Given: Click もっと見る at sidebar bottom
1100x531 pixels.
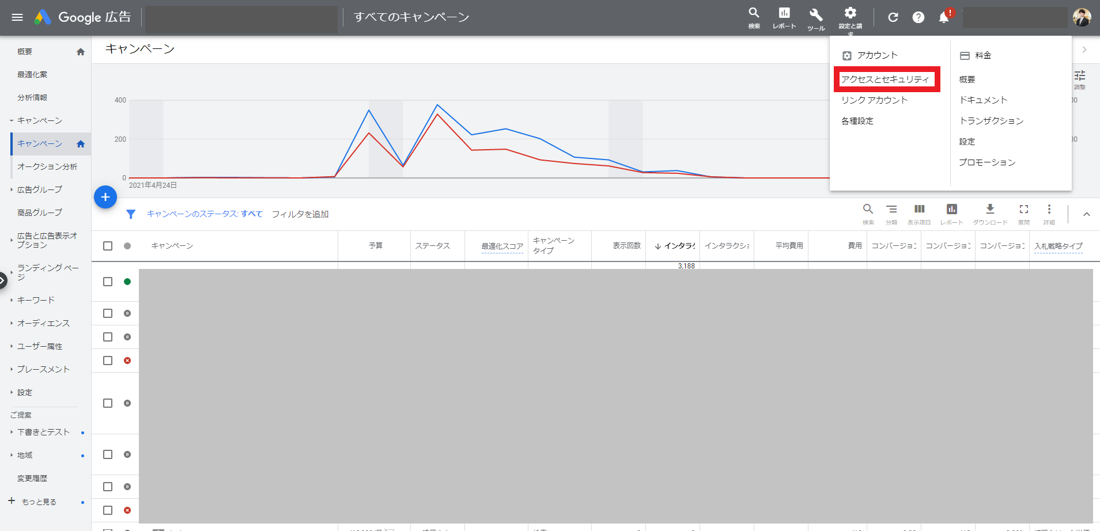Looking at the screenshot, I should (x=39, y=502).
